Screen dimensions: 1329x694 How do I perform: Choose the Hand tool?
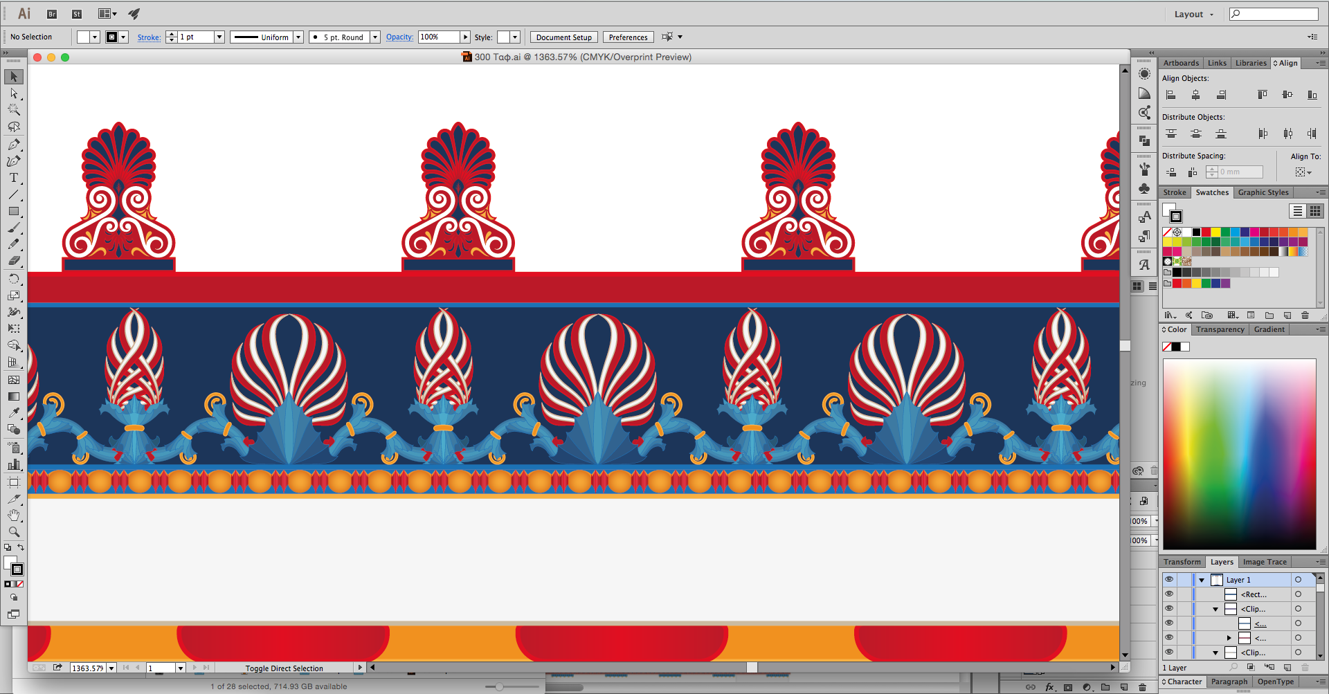tap(14, 515)
